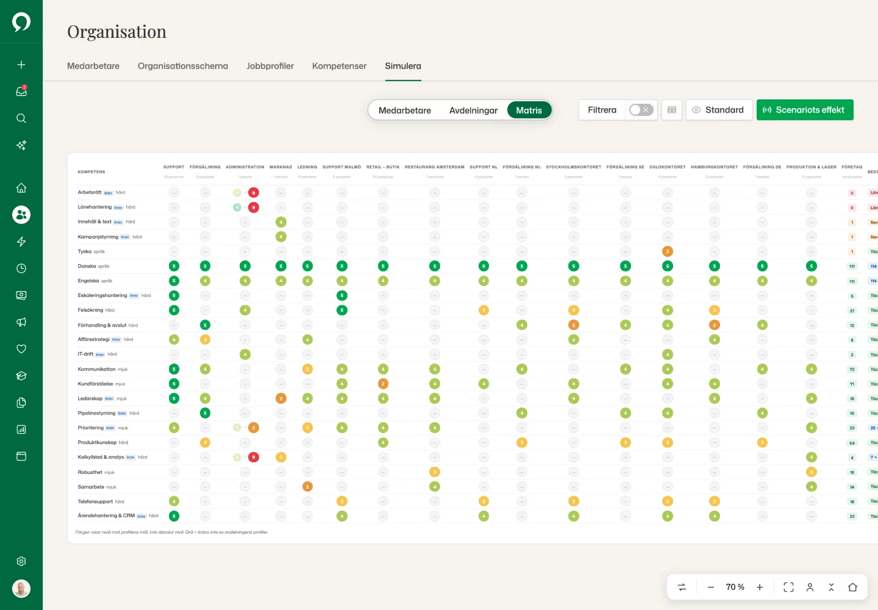Open the heart wellbeing sidebar icon

21,349
